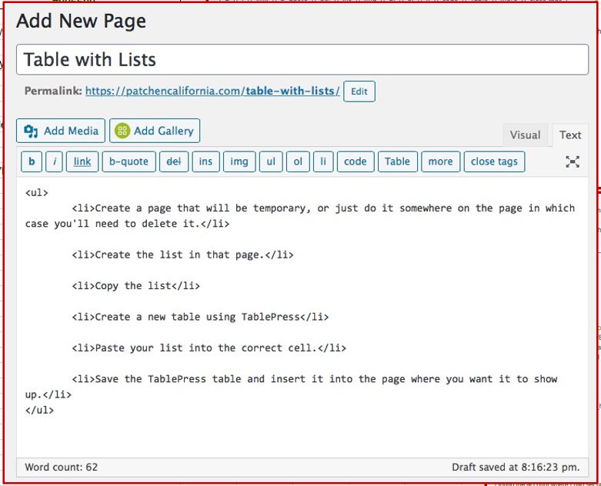Click the line 'Create a new table using TablePress'
The height and width of the screenshot is (486, 601).
pyautogui.click(x=200, y=317)
